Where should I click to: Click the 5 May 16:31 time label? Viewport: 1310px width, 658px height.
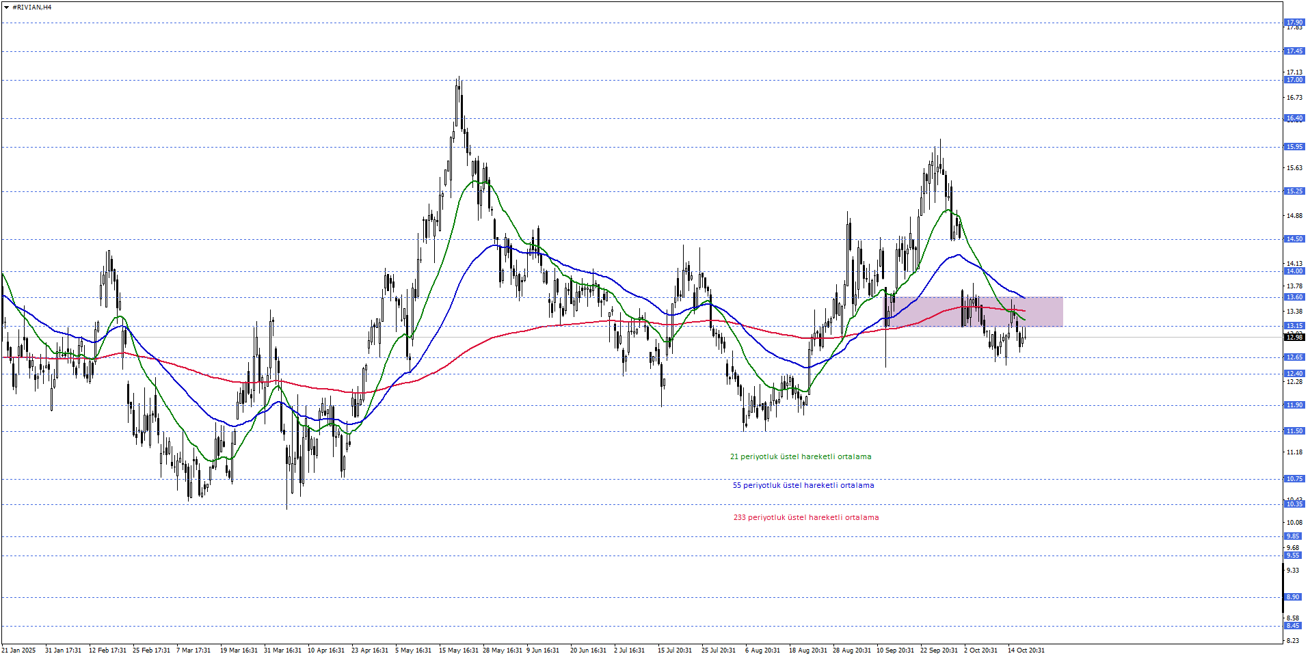coord(413,650)
